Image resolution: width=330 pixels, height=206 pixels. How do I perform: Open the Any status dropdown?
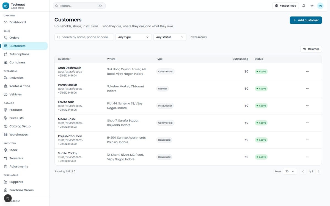[170, 37]
